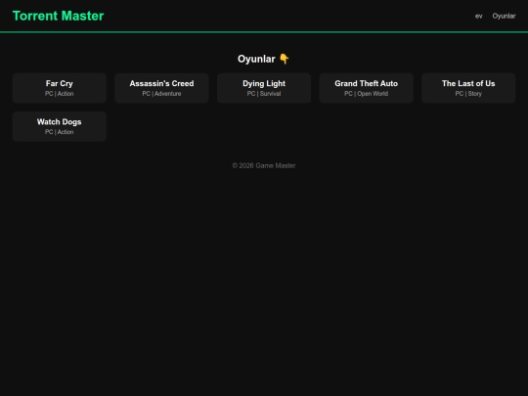Click the 2026 Game Master footer text

click(x=264, y=165)
